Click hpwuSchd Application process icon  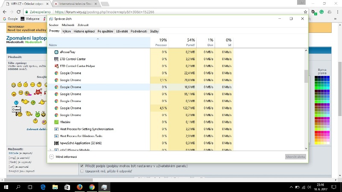point(56,143)
